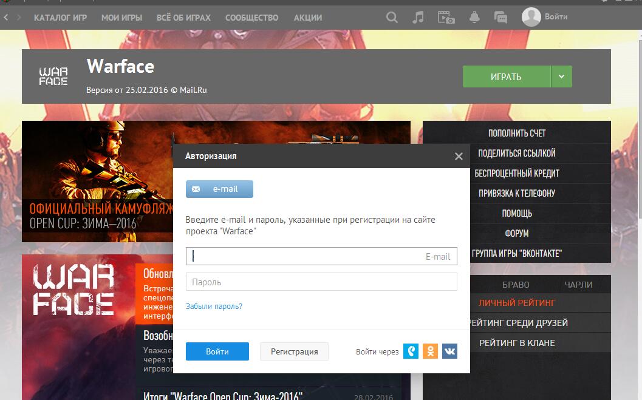Click the Регистрация button
642x400 pixels.
[x=295, y=351]
